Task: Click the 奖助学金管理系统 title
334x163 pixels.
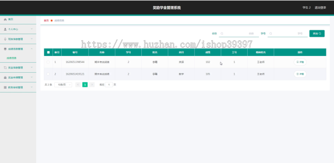Action: (167, 8)
